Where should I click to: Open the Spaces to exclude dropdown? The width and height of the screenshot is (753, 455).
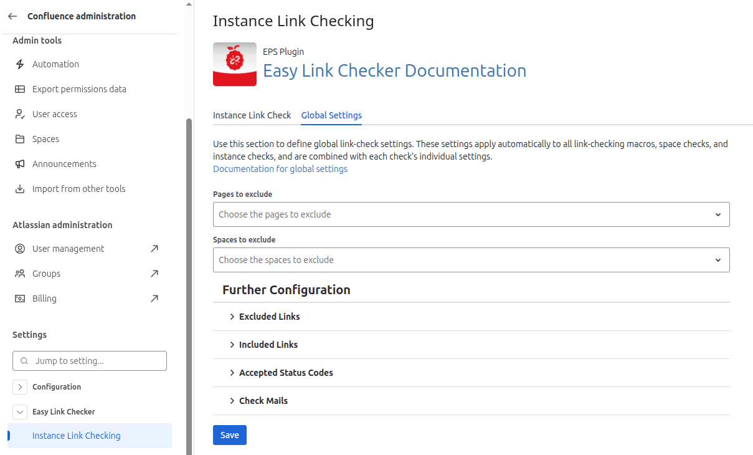click(471, 260)
